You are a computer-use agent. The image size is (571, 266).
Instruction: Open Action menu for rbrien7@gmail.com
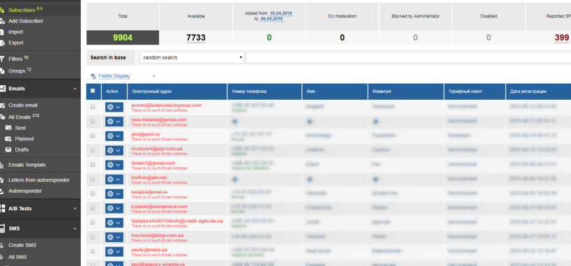click(114, 165)
